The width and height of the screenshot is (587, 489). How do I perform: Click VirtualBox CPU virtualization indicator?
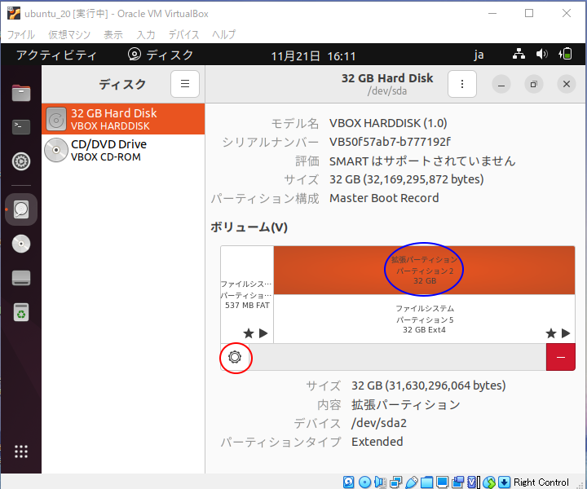coord(473,482)
